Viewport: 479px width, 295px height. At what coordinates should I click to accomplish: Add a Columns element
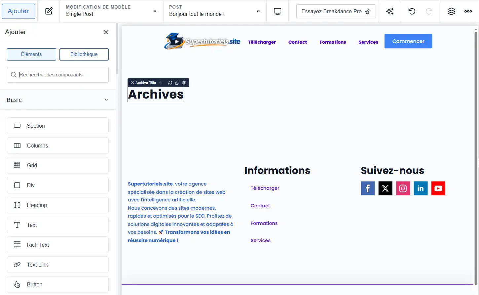[x=58, y=146]
